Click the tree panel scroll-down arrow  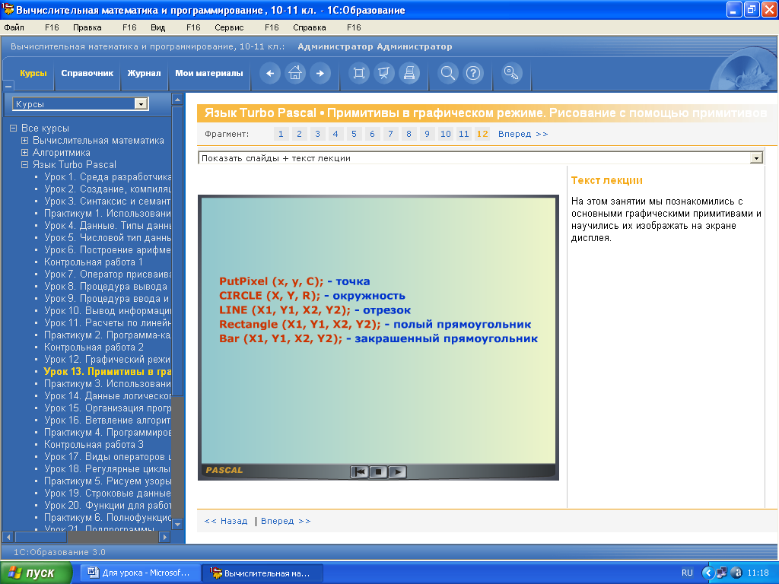tap(177, 524)
